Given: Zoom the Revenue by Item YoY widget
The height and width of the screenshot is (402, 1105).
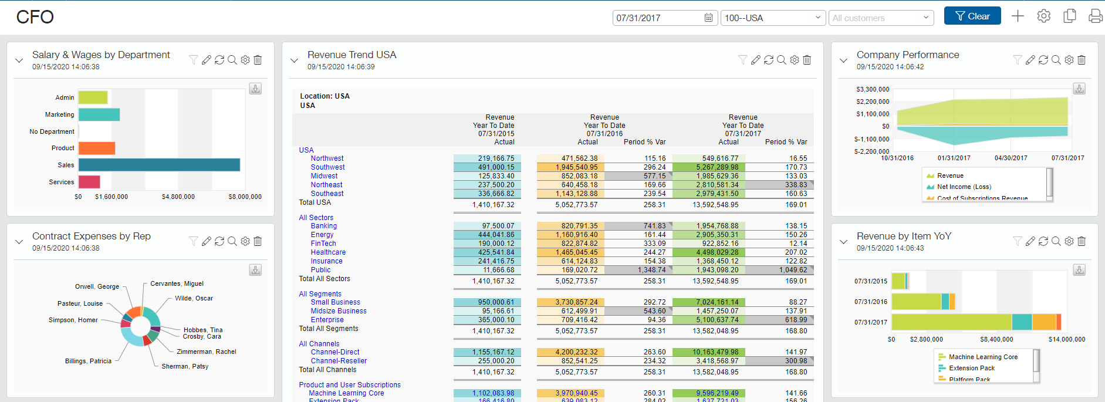Looking at the screenshot, I should 1056,241.
